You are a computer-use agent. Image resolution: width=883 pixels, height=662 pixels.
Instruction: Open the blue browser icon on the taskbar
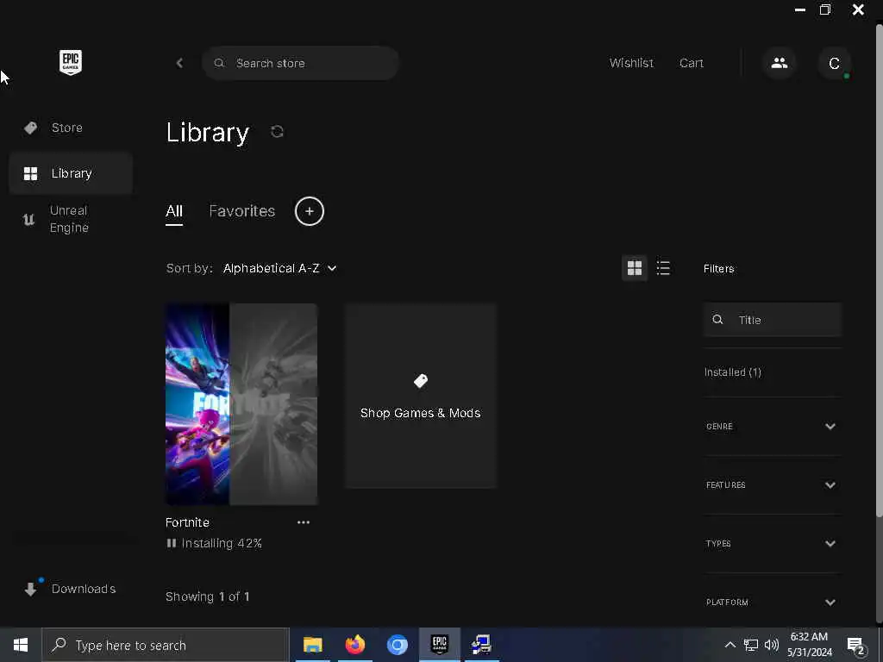click(397, 645)
